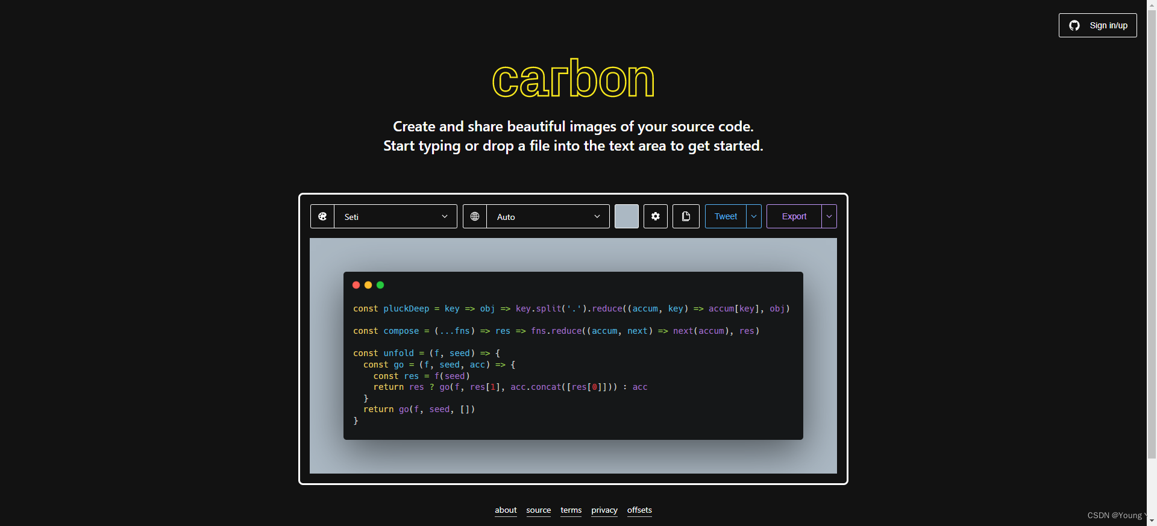Screen dimensions: 1157x526
Task: Click the 'const compose' code line
Action: [x=556, y=331]
